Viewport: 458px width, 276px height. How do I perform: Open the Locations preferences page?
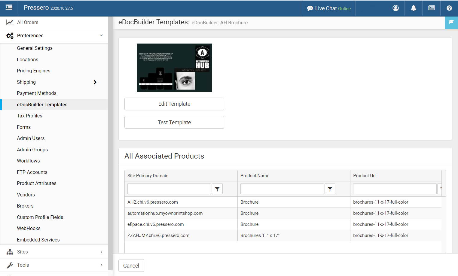tap(27, 59)
